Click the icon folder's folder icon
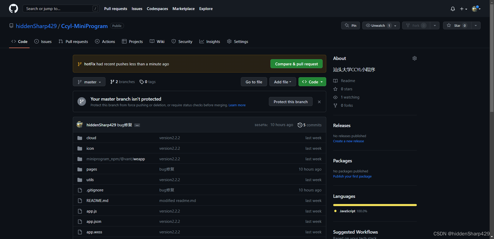This screenshot has height=239, width=494. 80,148
